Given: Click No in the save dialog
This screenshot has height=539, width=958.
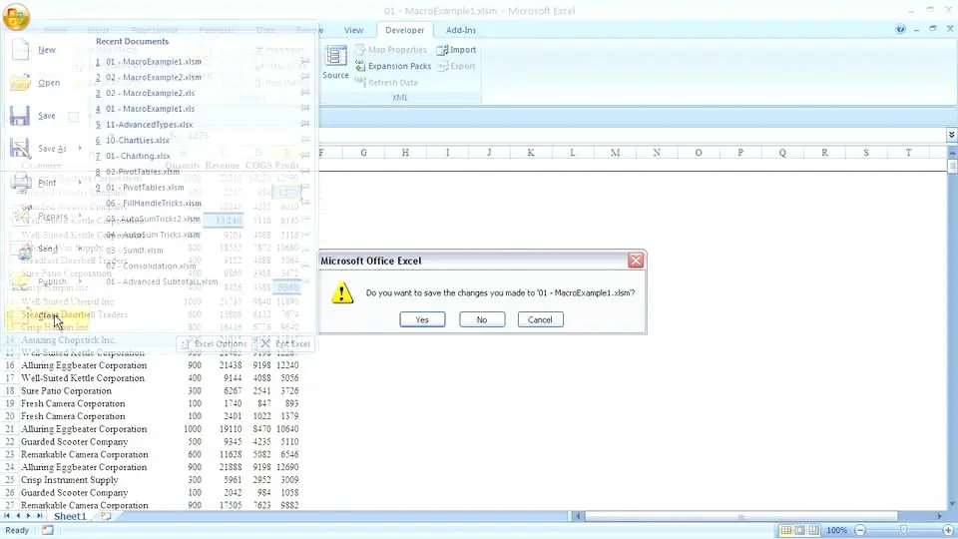Looking at the screenshot, I should (482, 319).
